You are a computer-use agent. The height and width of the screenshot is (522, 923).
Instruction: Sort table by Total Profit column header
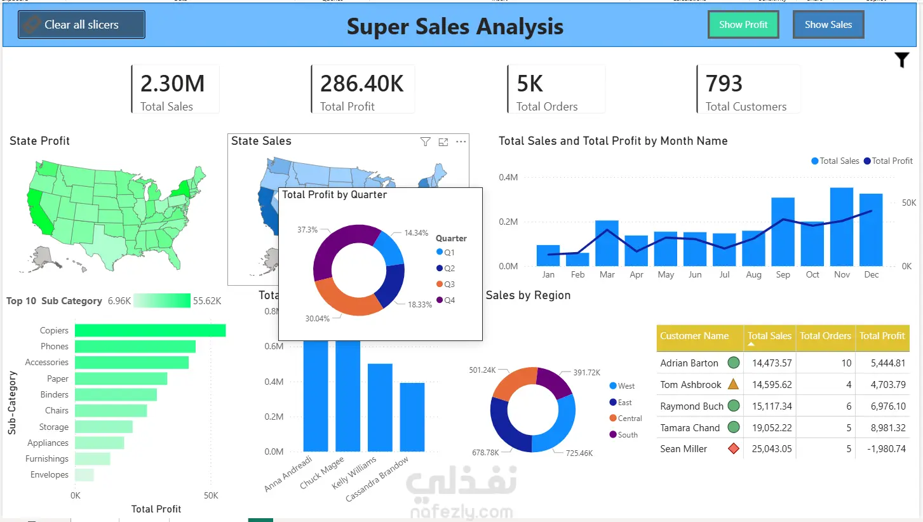click(882, 336)
